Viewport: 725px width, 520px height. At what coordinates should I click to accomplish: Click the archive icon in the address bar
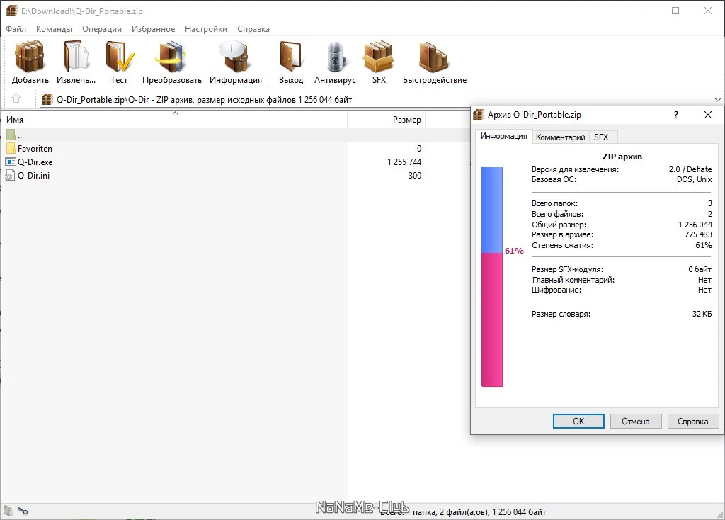click(47, 99)
